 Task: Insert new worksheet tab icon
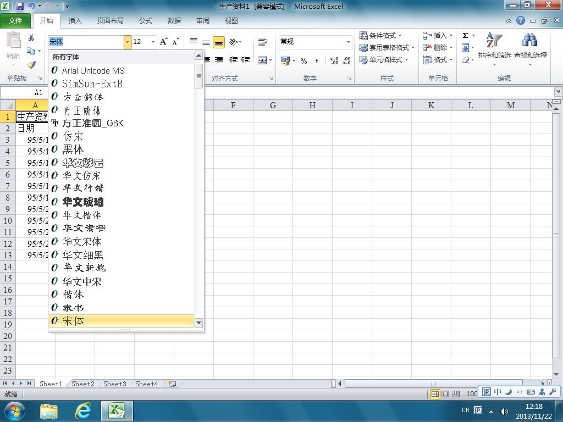(x=172, y=384)
